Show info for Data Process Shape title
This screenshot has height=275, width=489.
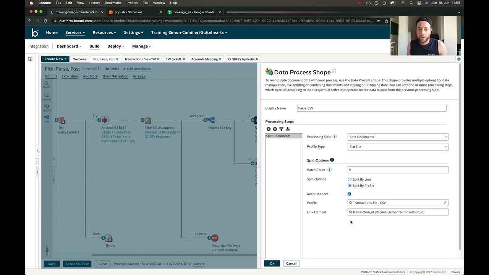pos(334,71)
